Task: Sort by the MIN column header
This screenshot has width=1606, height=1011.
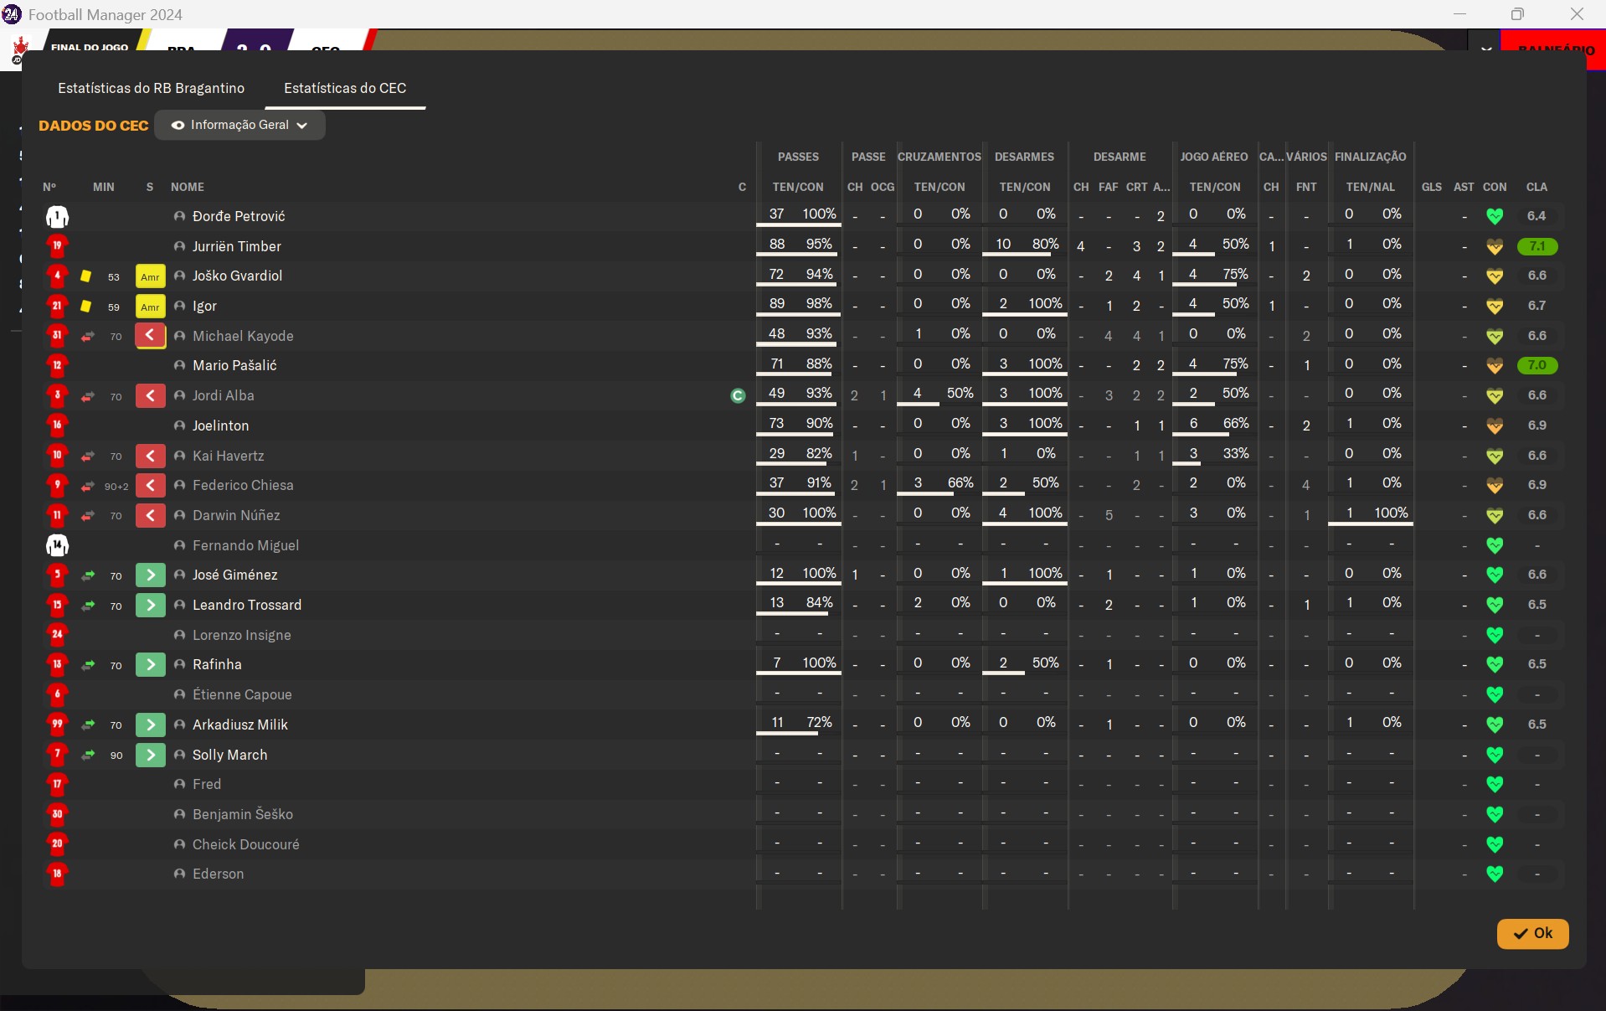Action: 104,187
